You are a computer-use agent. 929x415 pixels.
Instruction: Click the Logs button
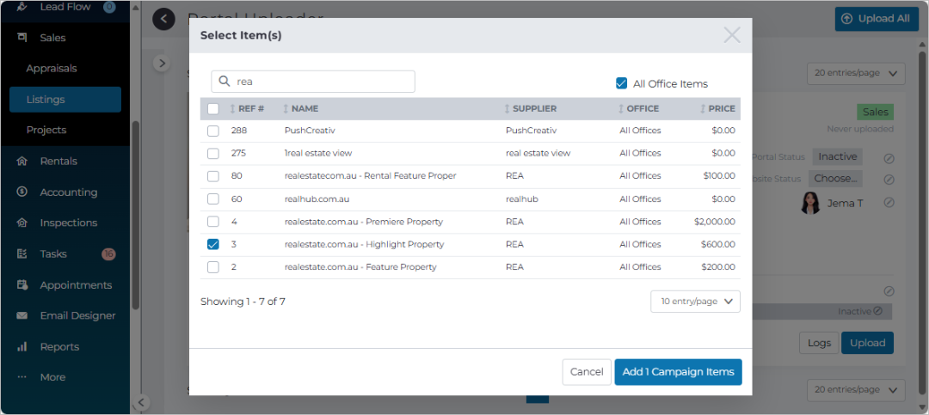(820, 344)
